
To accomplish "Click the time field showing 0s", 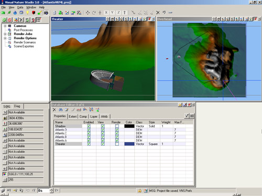I will tap(43, 191).
